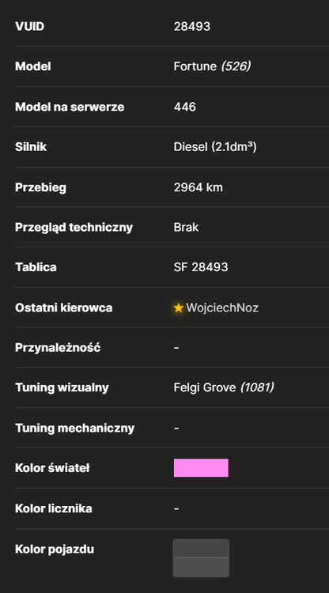Image resolution: width=329 pixels, height=593 pixels.
Task: Click the pink Kolor świateł swatch
Action: pos(201,468)
